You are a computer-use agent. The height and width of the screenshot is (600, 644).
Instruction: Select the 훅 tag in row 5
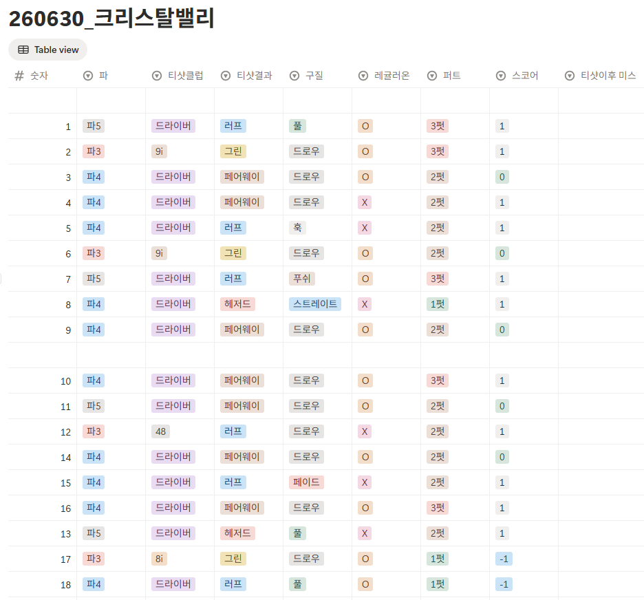point(297,228)
